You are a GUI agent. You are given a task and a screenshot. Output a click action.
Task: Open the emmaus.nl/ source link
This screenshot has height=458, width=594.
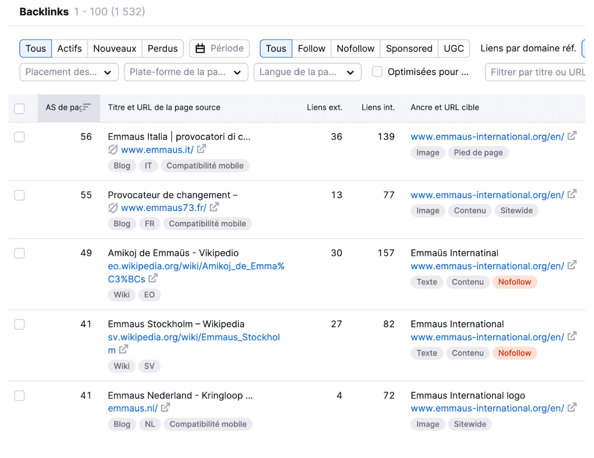click(133, 408)
